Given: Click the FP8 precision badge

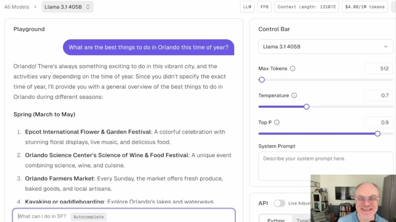Looking at the screenshot, I should pyautogui.click(x=265, y=7).
